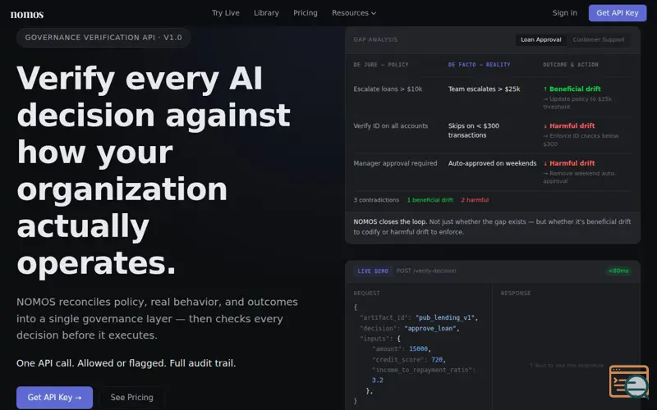This screenshot has width=657, height=410.
Task: Switch to the Customer Support tab
Action: [x=599, y=39]
